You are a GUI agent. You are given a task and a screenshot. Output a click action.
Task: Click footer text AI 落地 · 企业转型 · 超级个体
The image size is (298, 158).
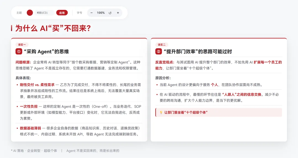(x=35, y=151)
